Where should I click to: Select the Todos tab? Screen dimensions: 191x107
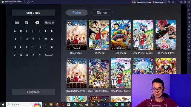click(x=77, y=12)
